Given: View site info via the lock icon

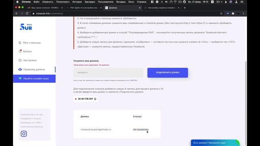Looking at the screenshot, I should point(33,13).
